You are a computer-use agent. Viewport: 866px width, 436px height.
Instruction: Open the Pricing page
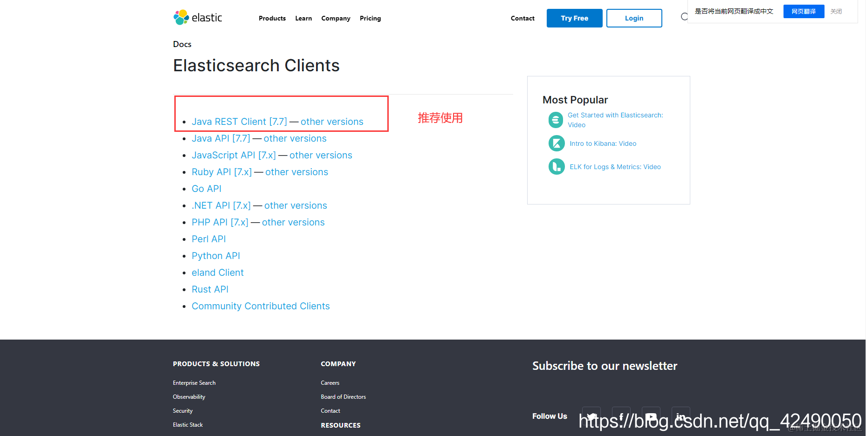pos(370,18)
